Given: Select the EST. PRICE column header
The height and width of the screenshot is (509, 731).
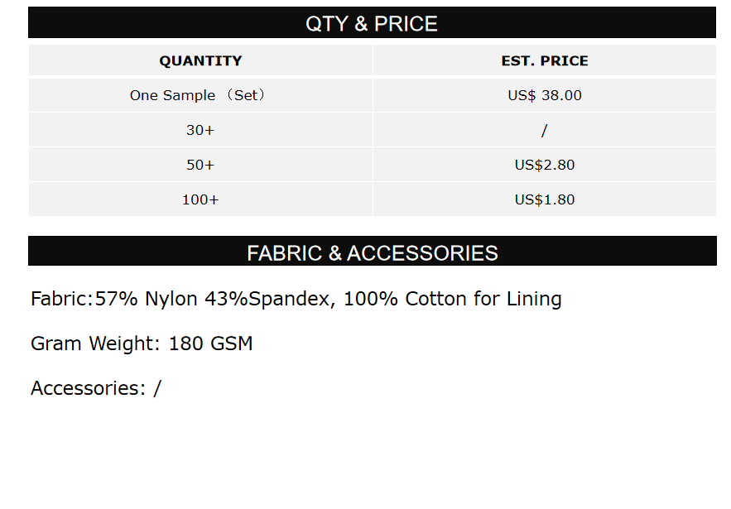Looking at the screenshot, I should [x=545, y=60].
